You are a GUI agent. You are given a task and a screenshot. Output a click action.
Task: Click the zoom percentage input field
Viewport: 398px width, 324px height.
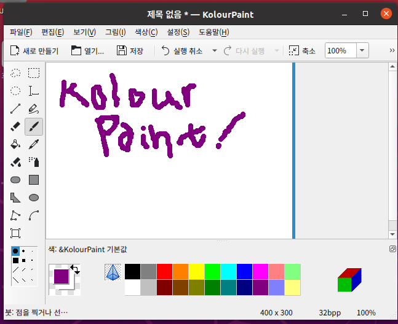point(341,50)
